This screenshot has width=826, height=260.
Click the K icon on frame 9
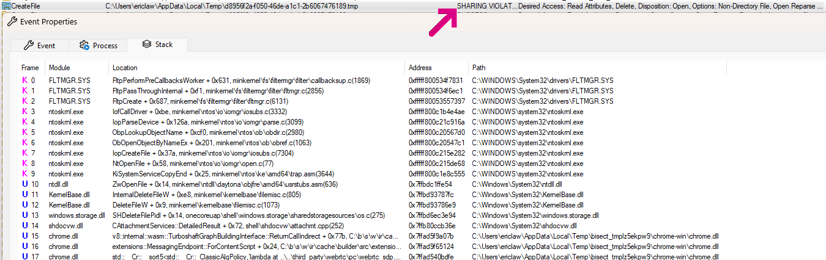click(x=24, y=174)
